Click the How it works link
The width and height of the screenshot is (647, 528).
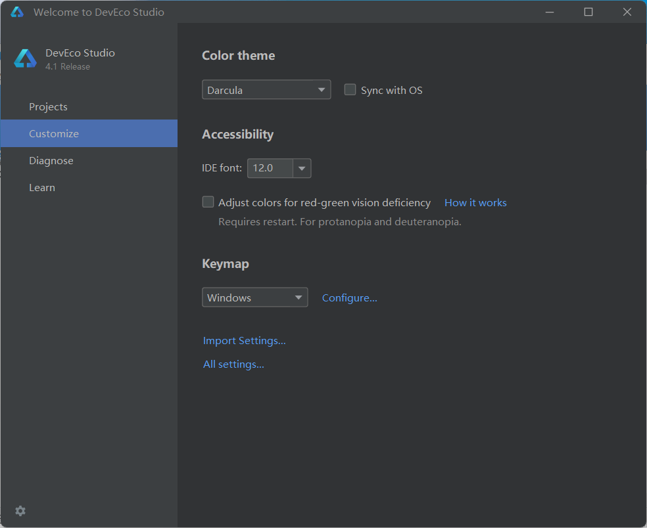click(475, 202)
